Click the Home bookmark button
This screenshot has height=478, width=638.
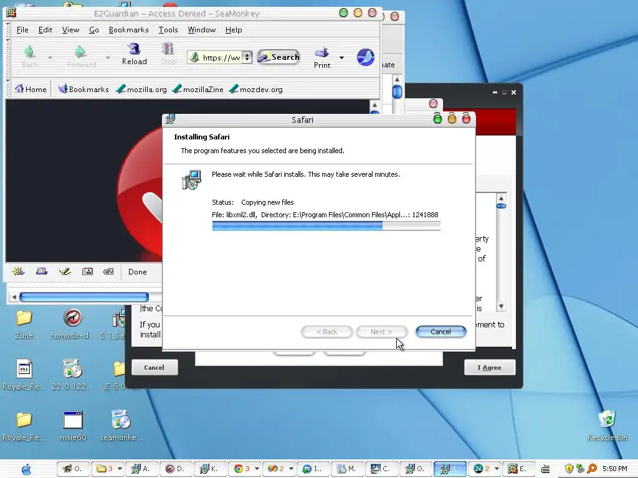pos(31,89)
